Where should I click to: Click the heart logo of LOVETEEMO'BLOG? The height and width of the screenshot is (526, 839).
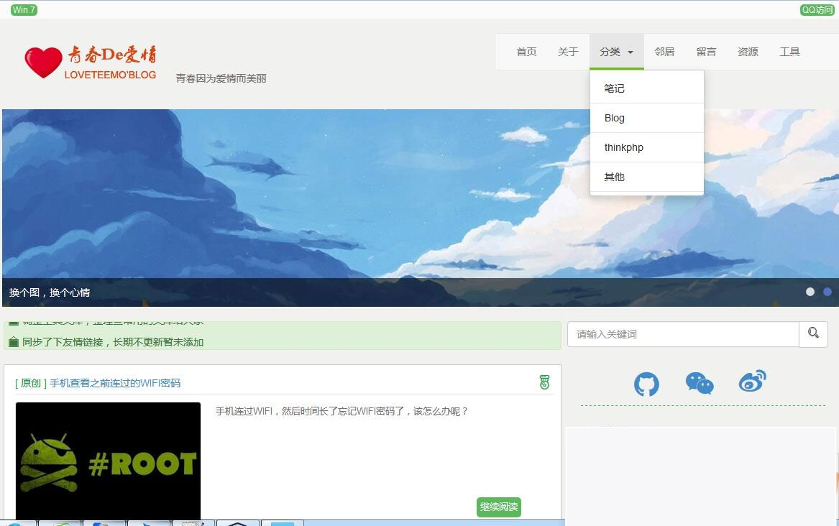point(45,61)
